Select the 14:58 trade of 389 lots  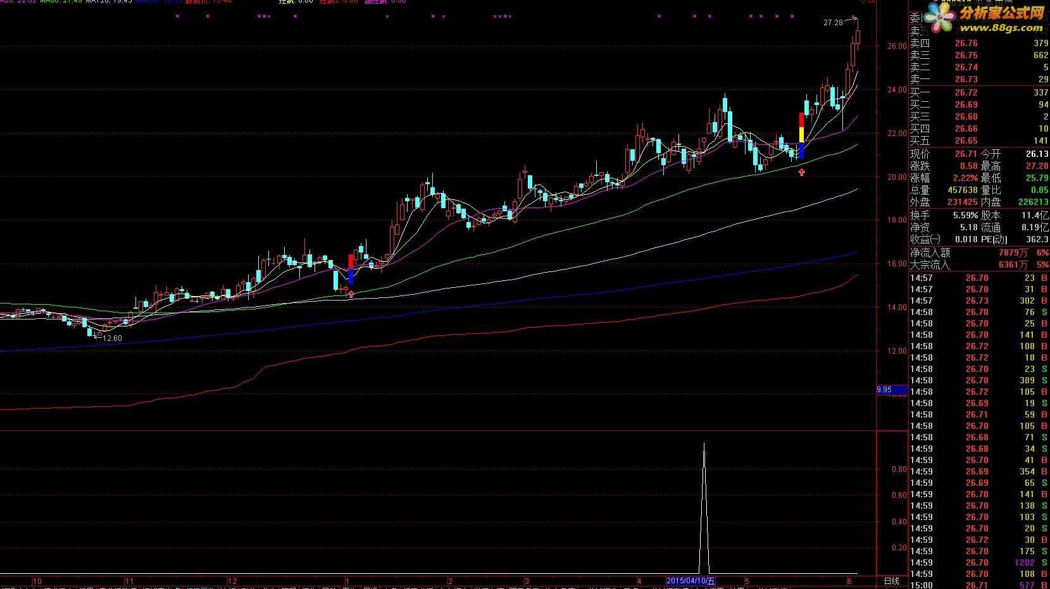click(979, 380)
